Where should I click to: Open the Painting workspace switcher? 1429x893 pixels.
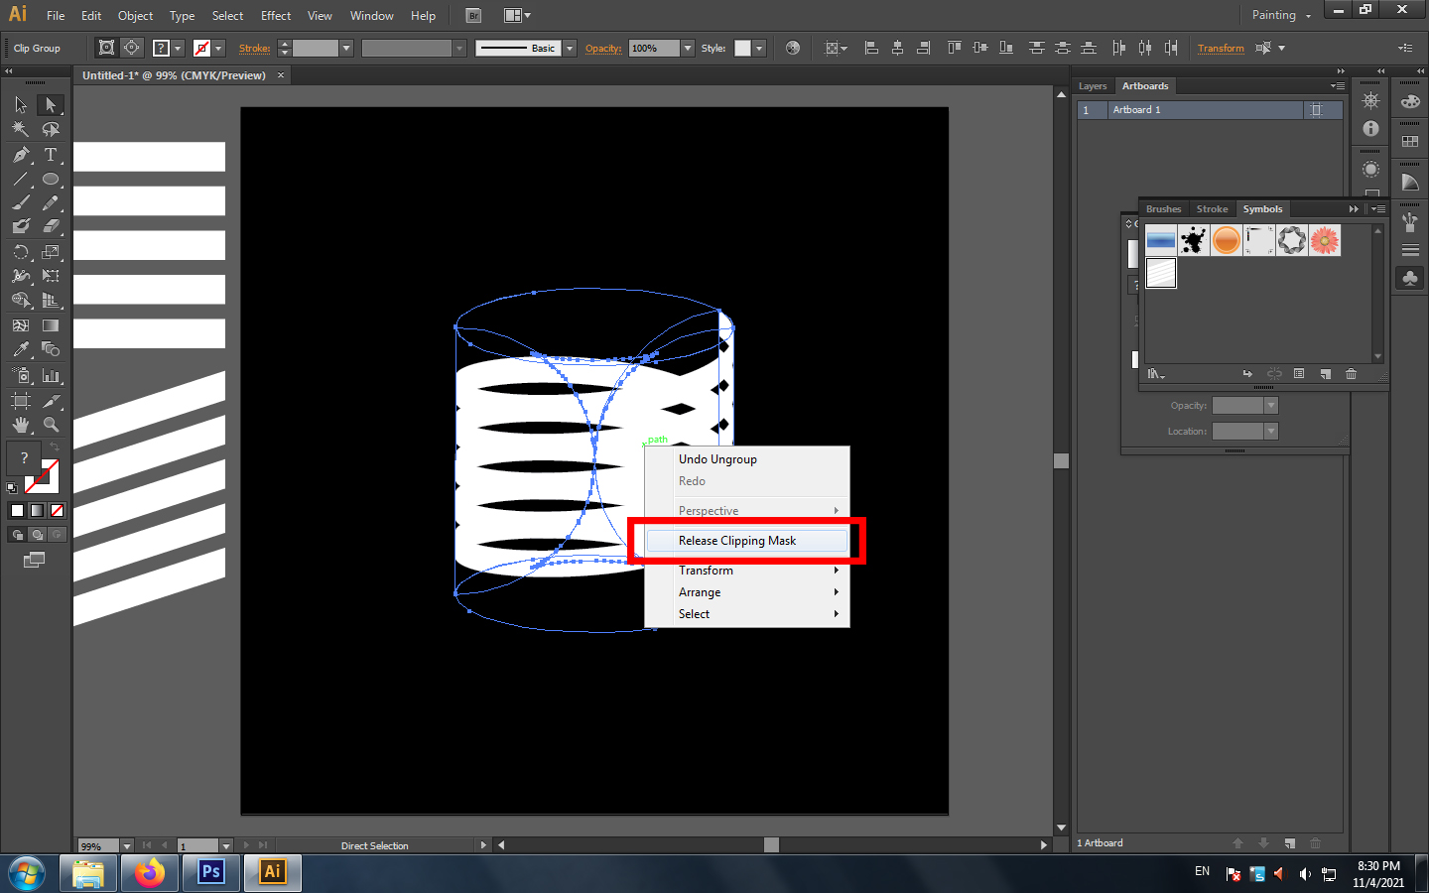point(1281,15)
